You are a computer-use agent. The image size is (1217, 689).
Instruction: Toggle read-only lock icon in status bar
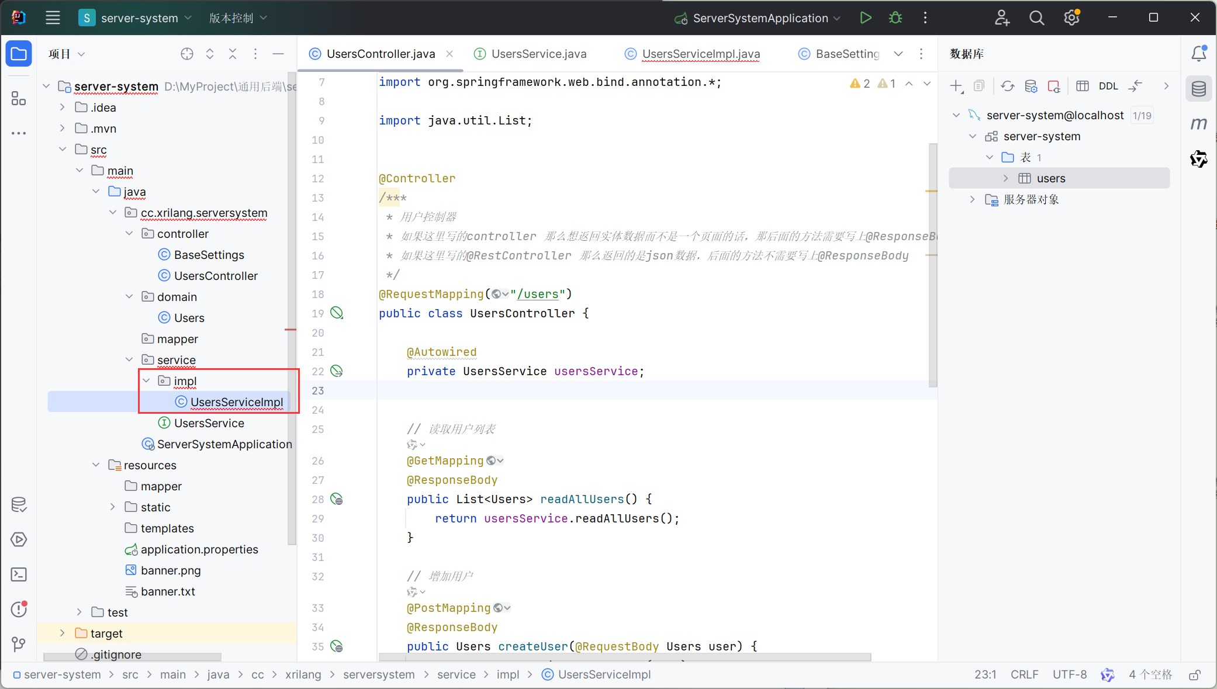coord(1195,675)
